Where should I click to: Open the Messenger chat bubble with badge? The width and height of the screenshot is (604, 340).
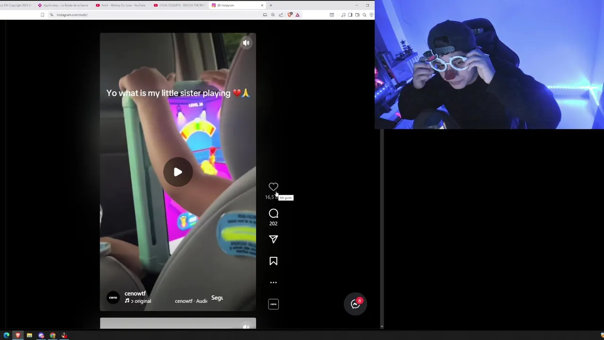355,304
